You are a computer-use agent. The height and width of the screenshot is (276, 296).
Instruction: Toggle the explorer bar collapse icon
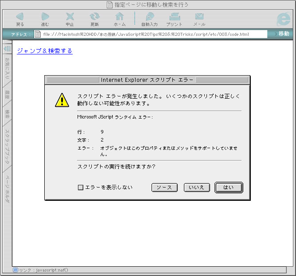coord(8,48)
